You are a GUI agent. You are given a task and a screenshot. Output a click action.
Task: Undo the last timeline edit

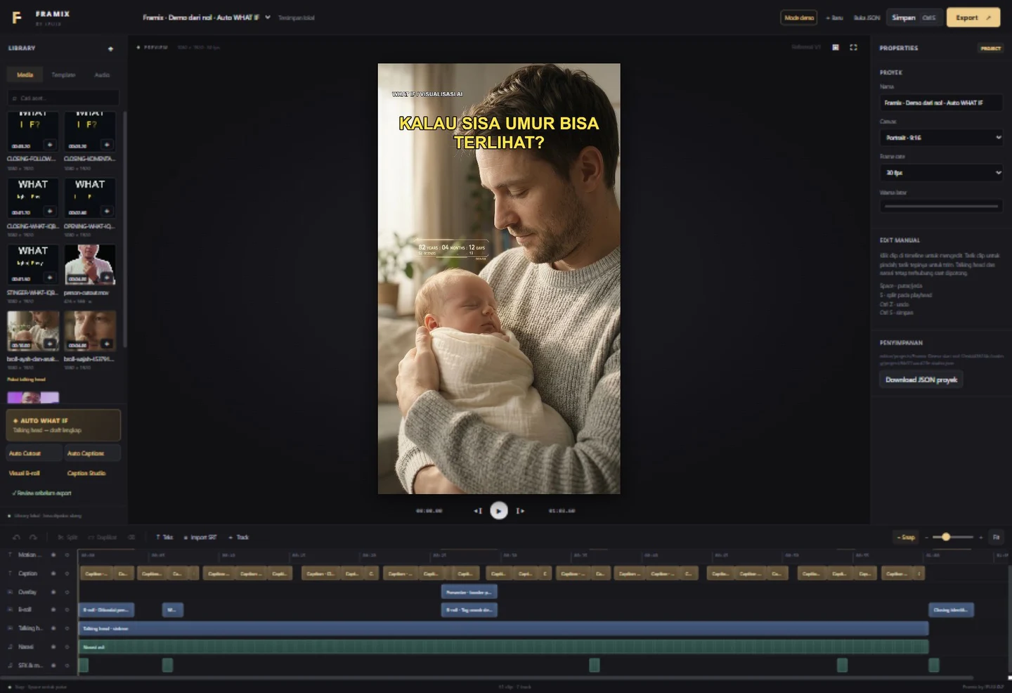tap(17, 537)
